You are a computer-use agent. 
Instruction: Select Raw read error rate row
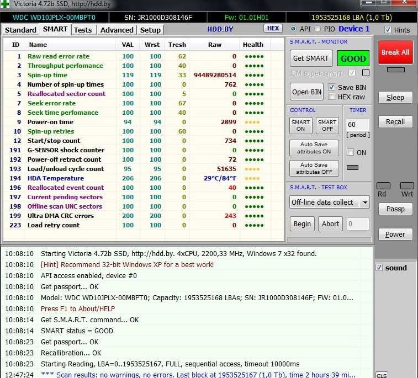pos(144,56)
